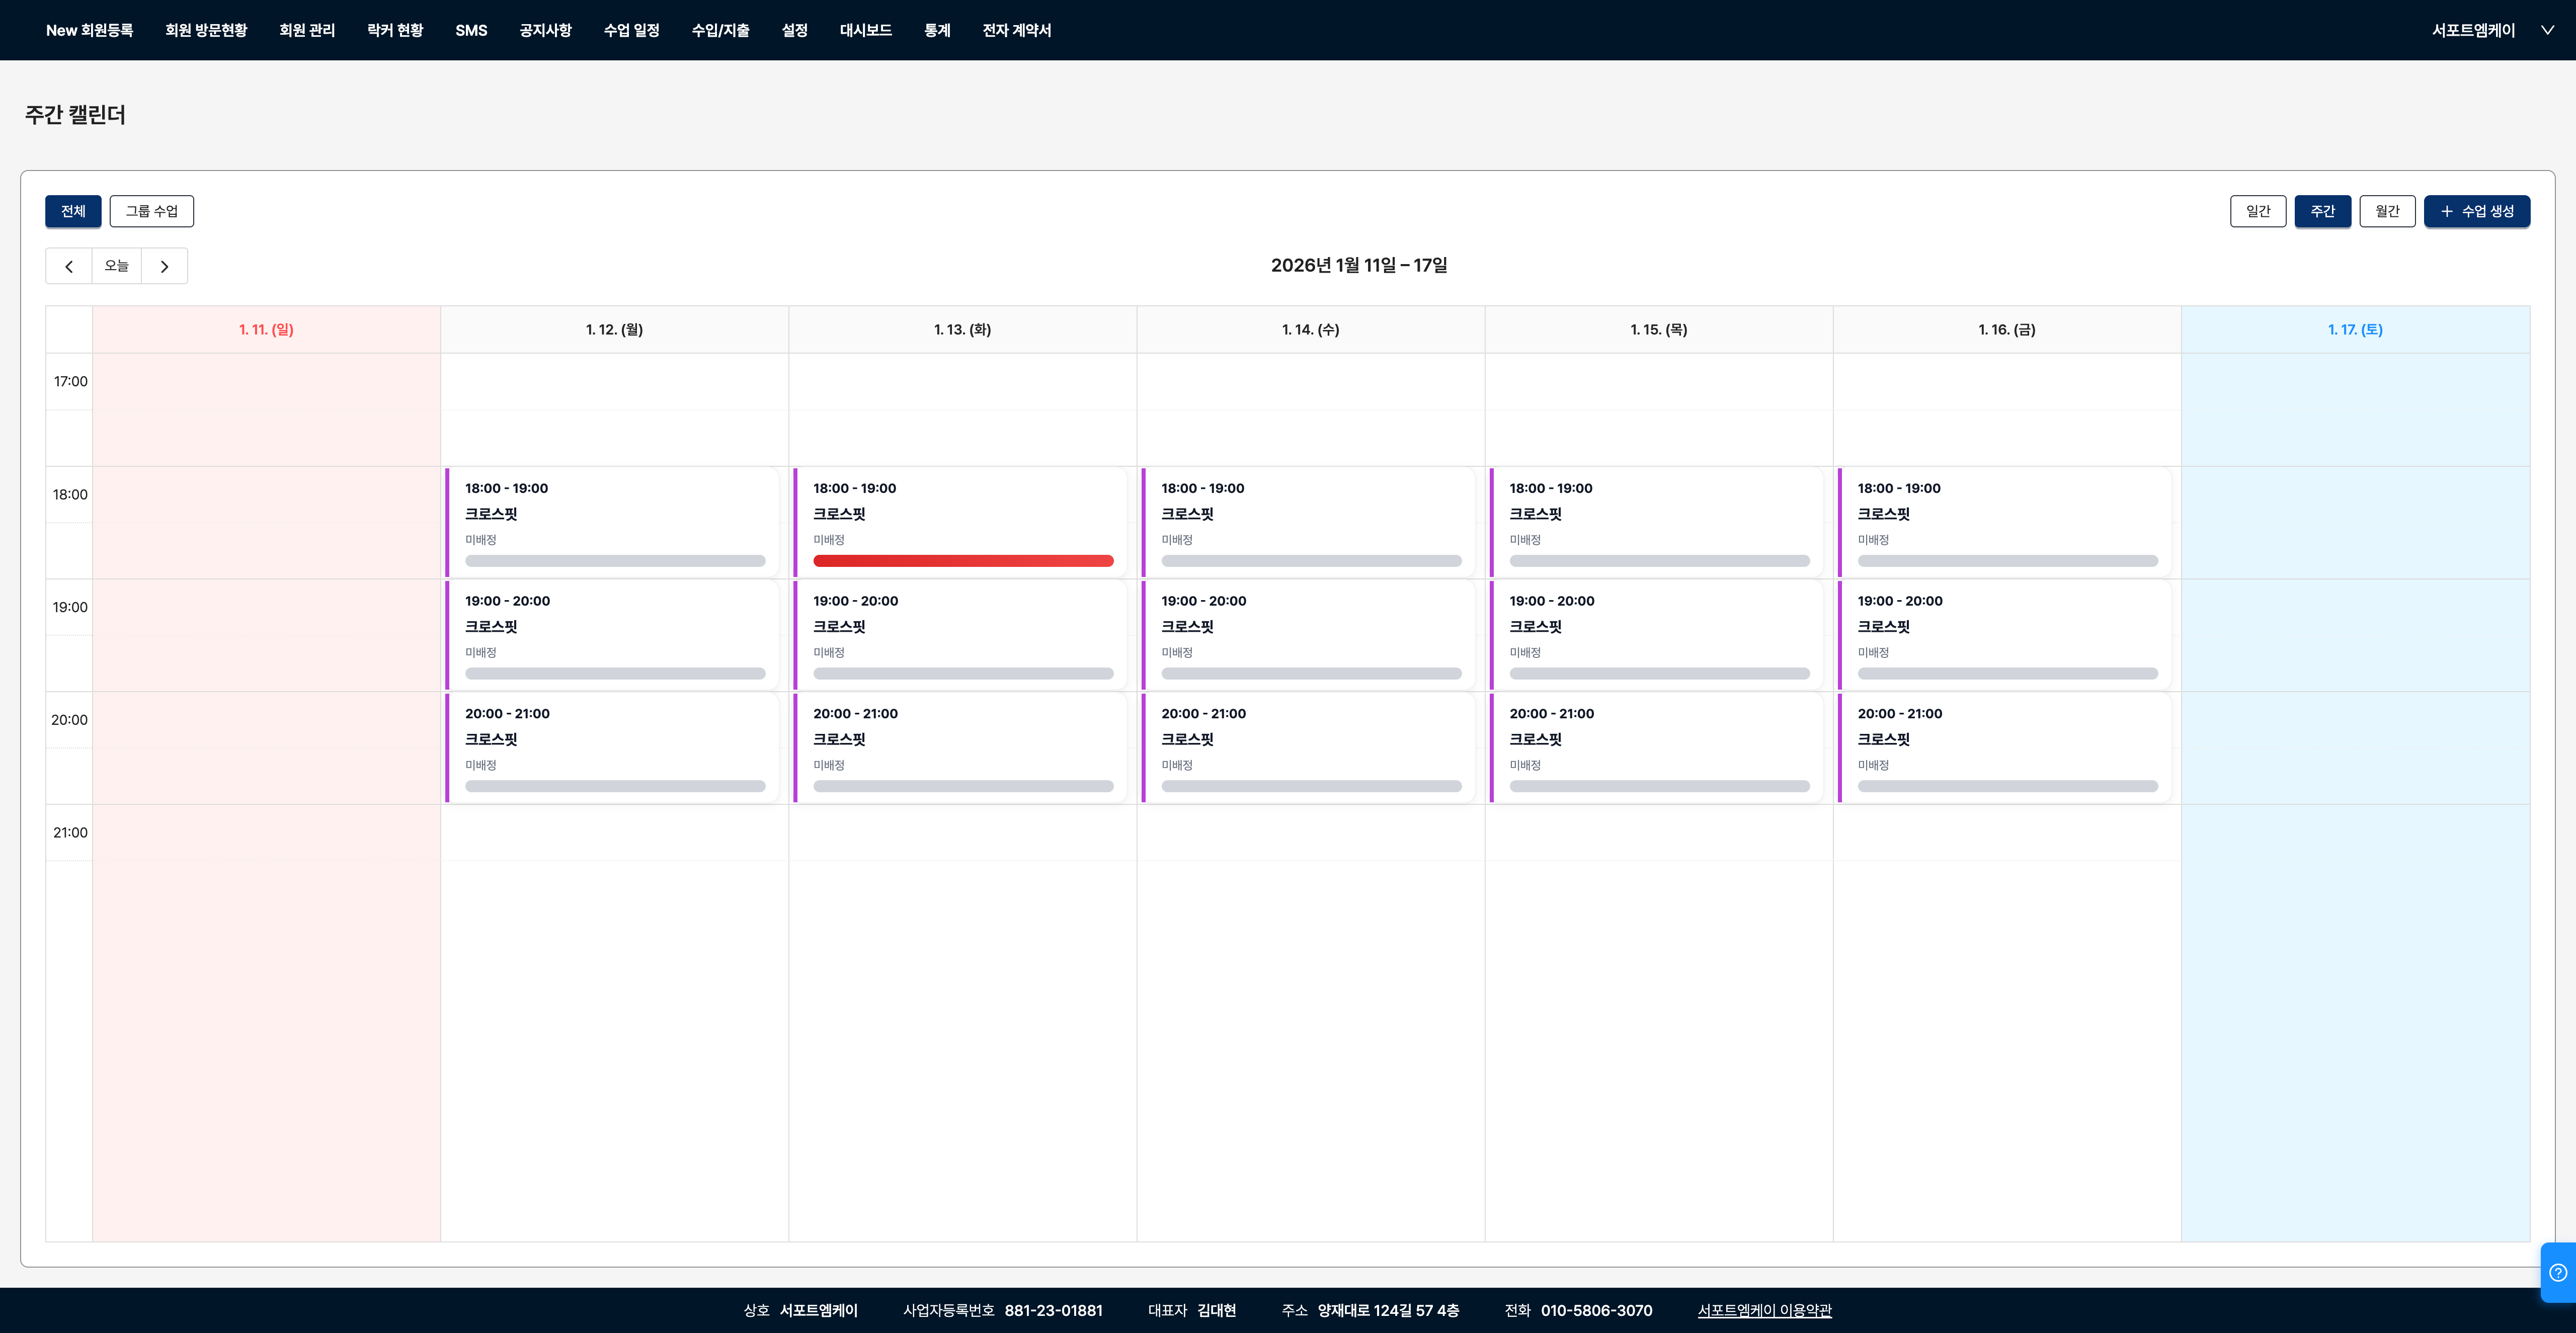2576x1333 pixels.
Task: Select the 주간 view button
Action: click(x=2322, y=211)
